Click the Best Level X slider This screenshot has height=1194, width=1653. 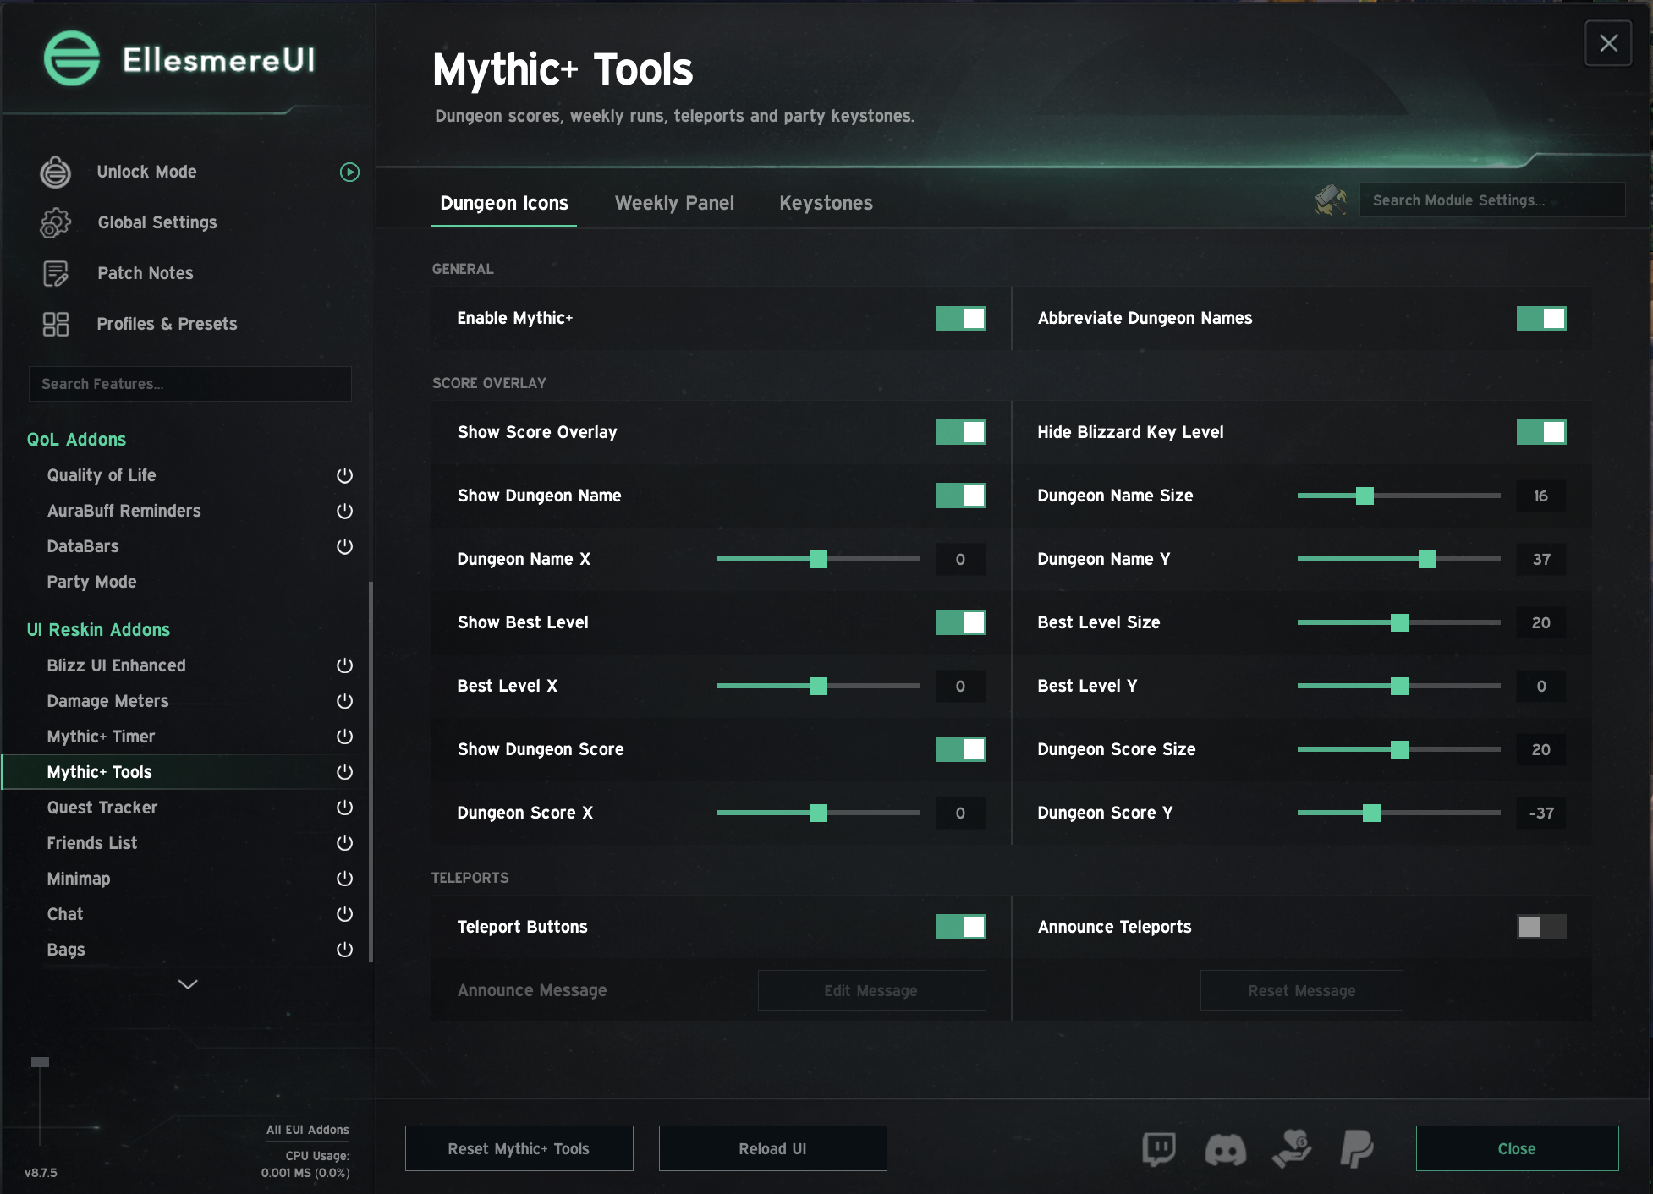[818, 686]
